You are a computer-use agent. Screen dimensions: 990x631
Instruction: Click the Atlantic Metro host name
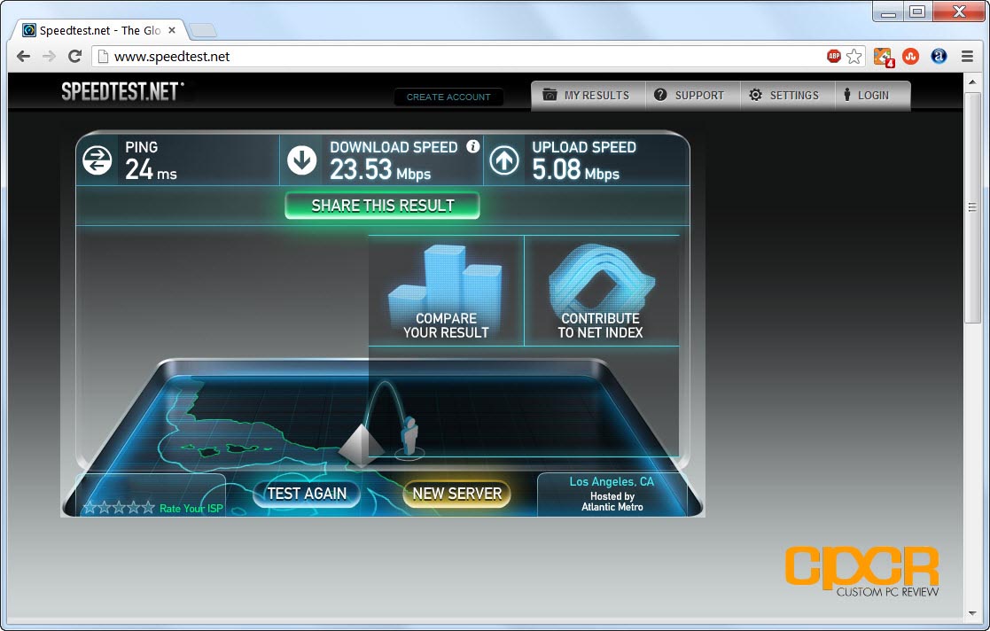(612, 507)
